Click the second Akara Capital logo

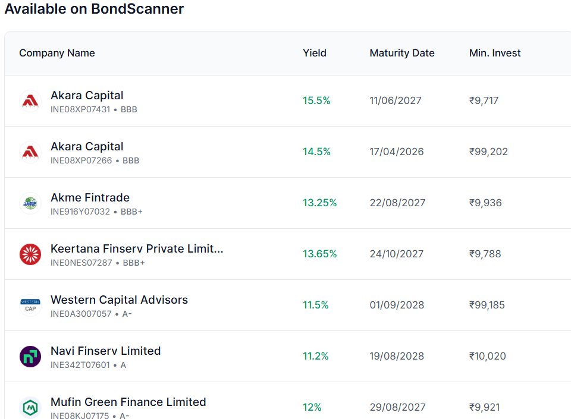[x=30, y=152]
